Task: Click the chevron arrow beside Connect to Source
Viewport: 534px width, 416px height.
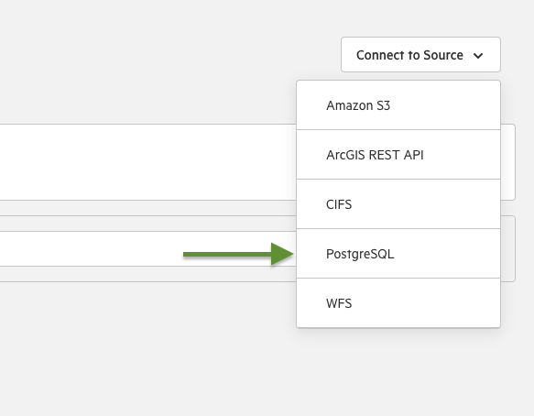Action: 478,56
